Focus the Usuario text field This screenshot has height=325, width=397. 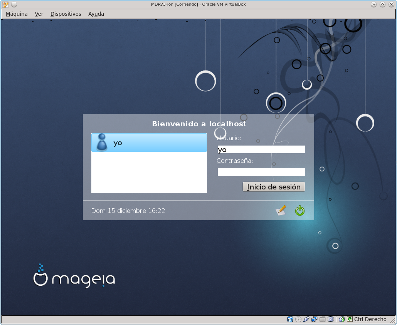tap(261, 149)
